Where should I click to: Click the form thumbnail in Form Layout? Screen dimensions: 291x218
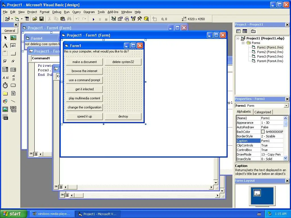(x=257, y=193)
